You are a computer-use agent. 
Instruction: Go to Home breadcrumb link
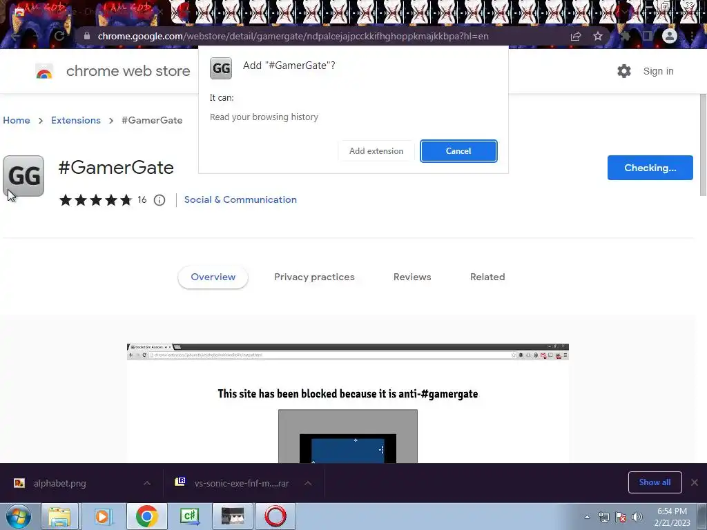coord(17,120)
